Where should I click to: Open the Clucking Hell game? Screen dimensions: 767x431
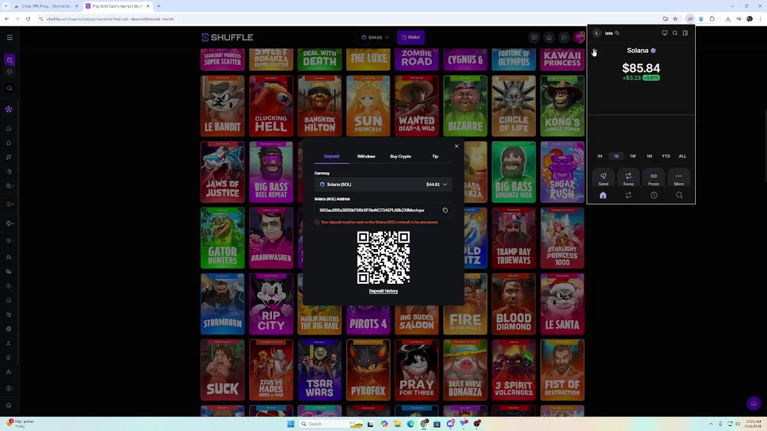click(271, 107)
